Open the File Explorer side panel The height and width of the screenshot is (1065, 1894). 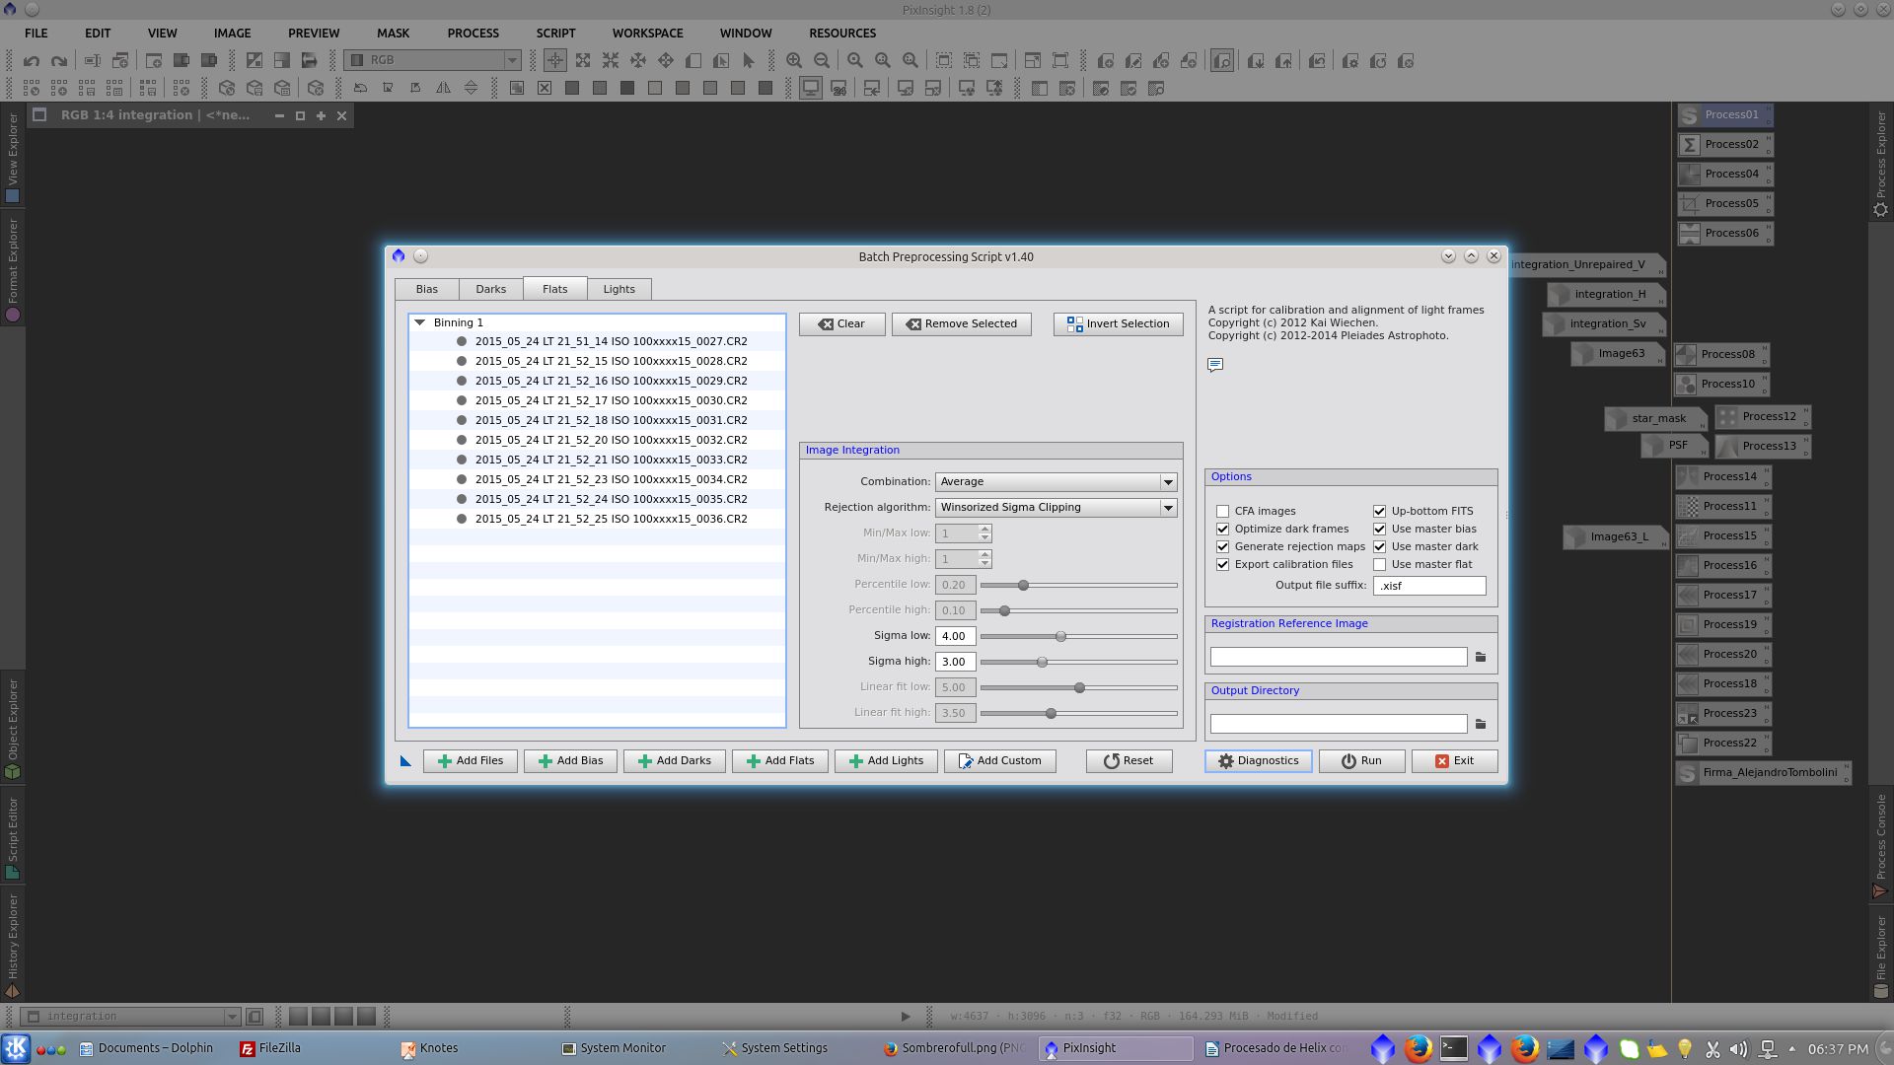1881,957
